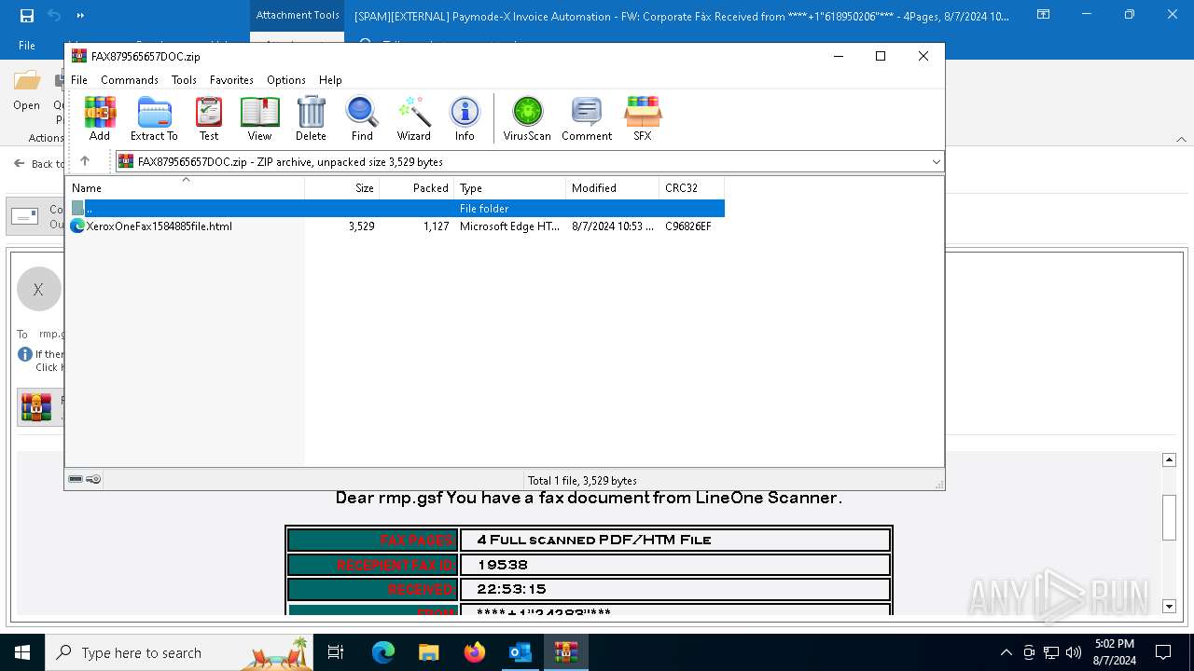The height and width of the screenshot is (671, 1194).
Task: Sort by the Type column header
Action: point(510,187)
